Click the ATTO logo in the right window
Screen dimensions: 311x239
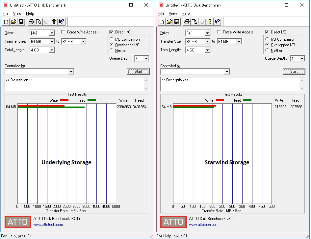pos(173,222)
